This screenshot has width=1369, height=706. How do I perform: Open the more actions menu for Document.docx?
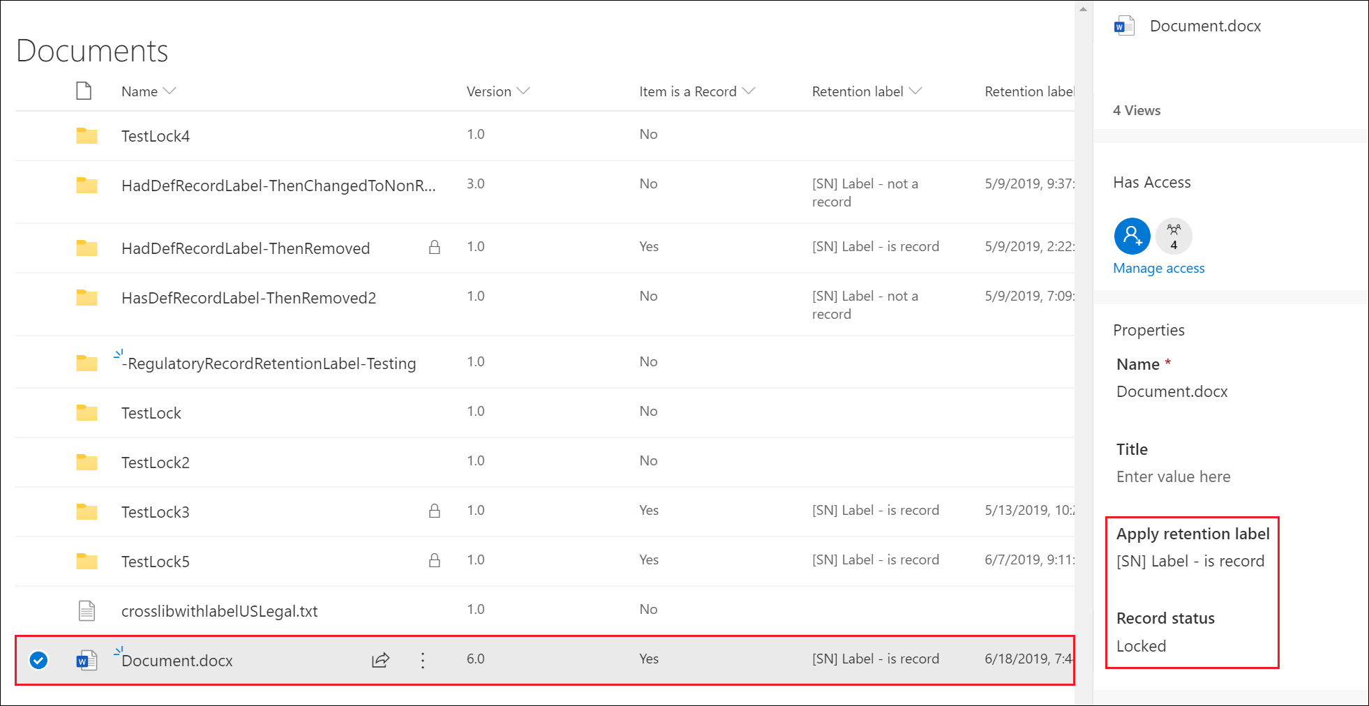422,660
